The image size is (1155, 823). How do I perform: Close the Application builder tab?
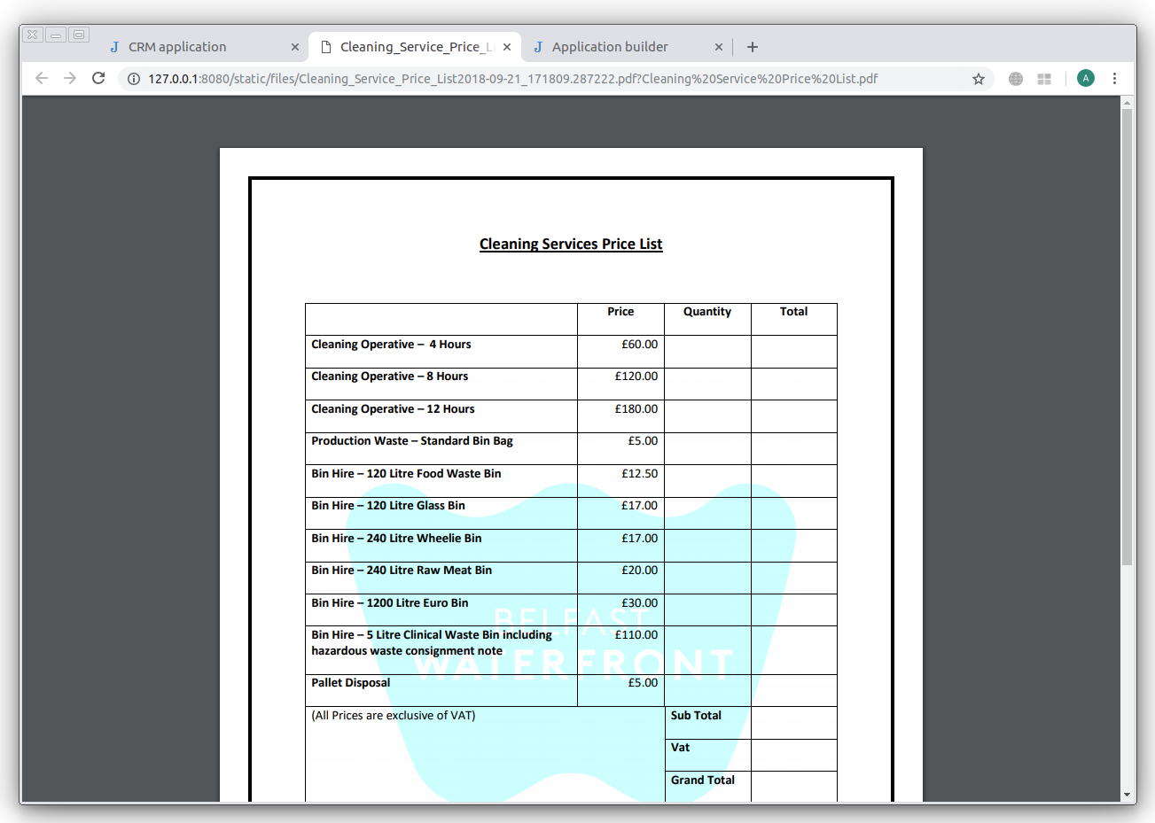719,47
